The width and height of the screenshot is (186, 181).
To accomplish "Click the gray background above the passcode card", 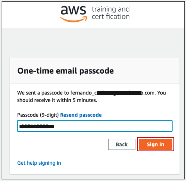I will 93,43.
